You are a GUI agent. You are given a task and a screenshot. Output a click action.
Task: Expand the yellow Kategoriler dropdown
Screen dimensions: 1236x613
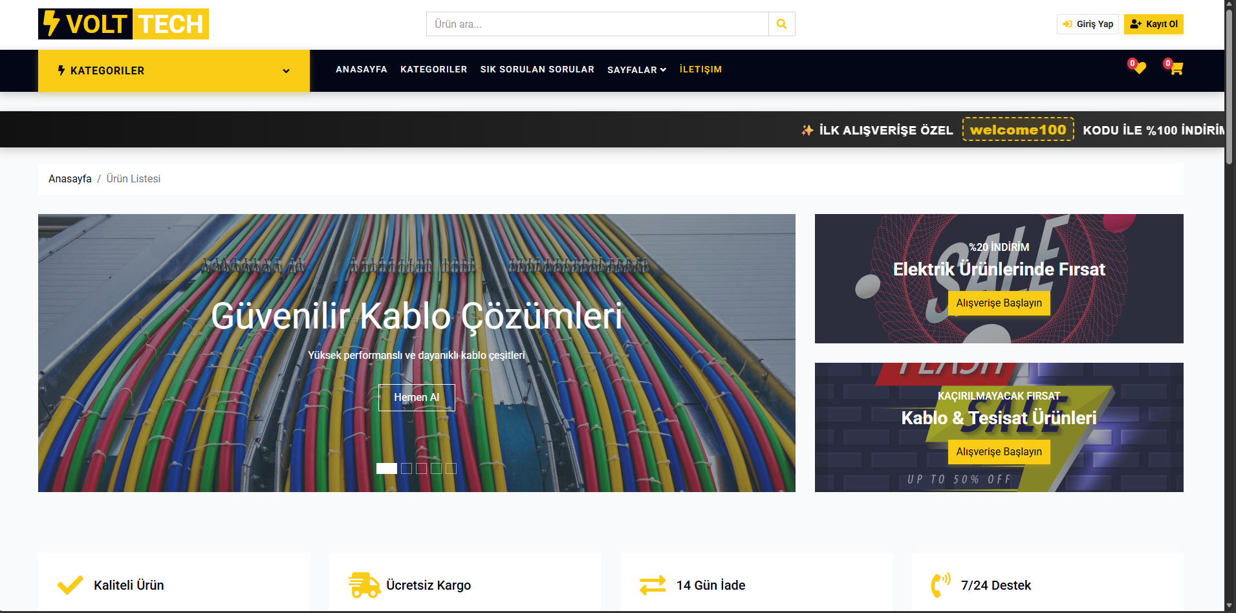[174, 70]
